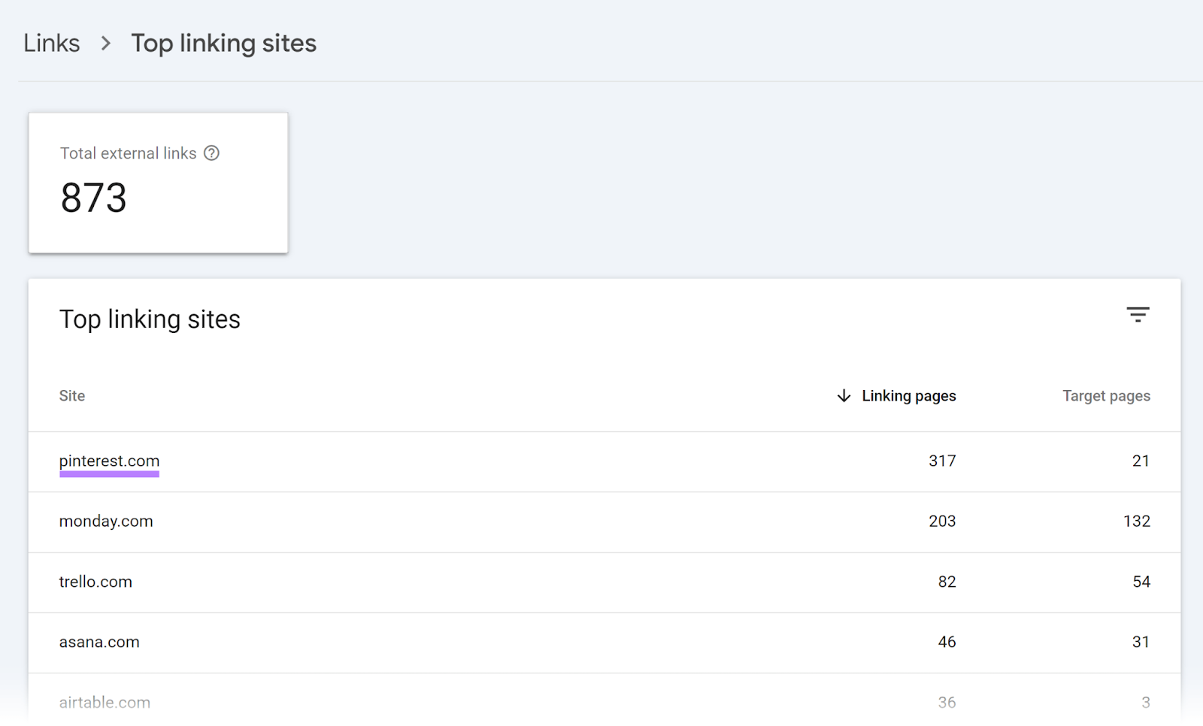Open the pinterest.com row
Viewport: 1203px width, 726px height.
605,461
